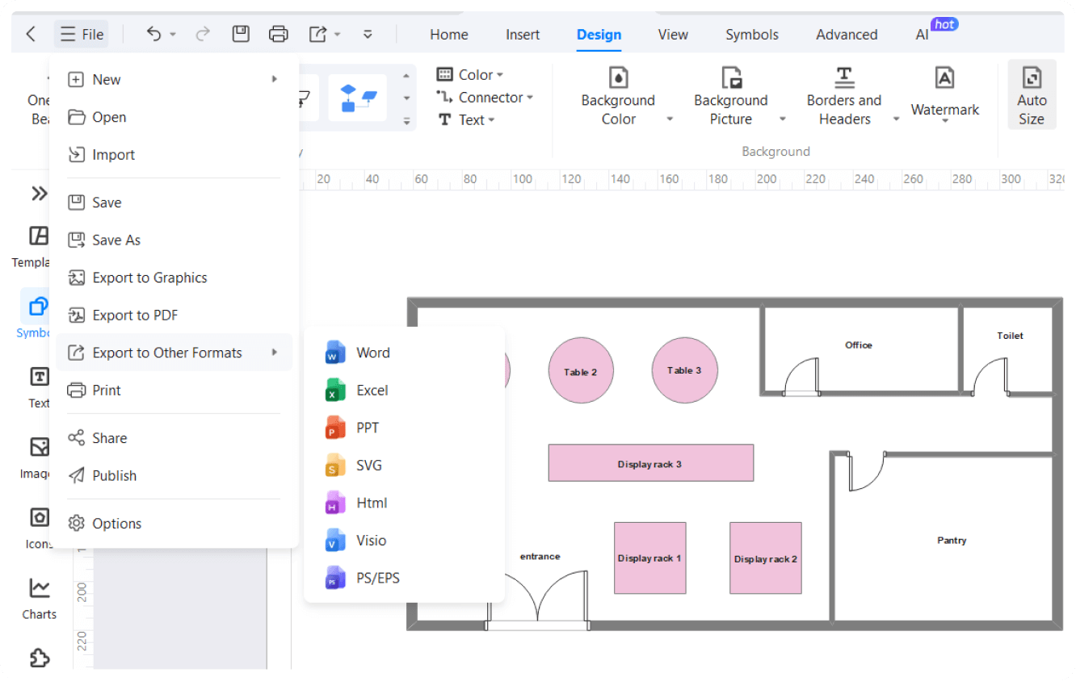This screenshot has height=681, width=1076.
Task: Select Export to PDF
Action: click(174, 315)
